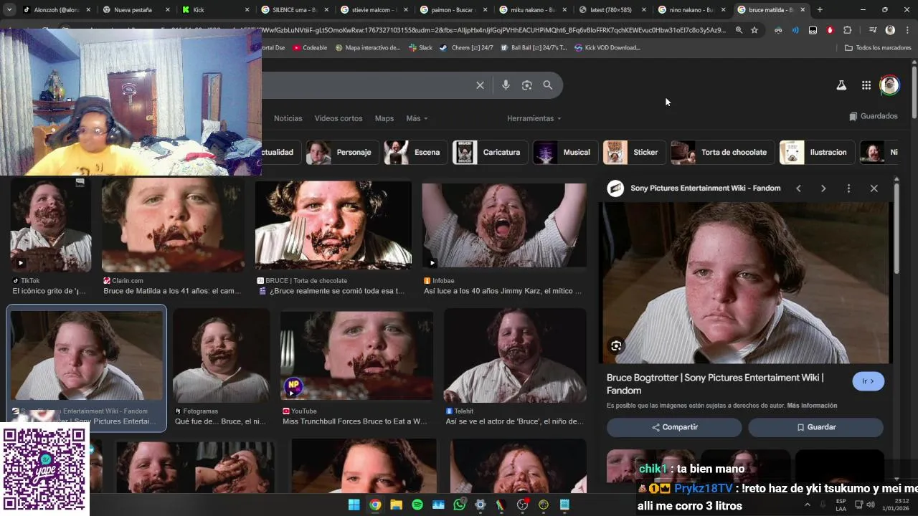Open Google account avatar
This screenshot has height=516, width=918.
(889, 85)
